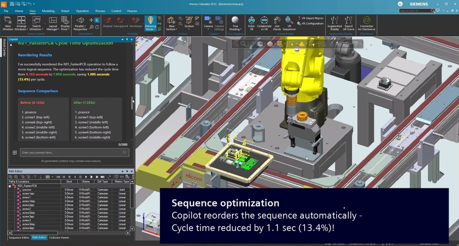Open the Robot ribbon tab
Viewport: 459px width, 246px height.
(x=65, y=11)
